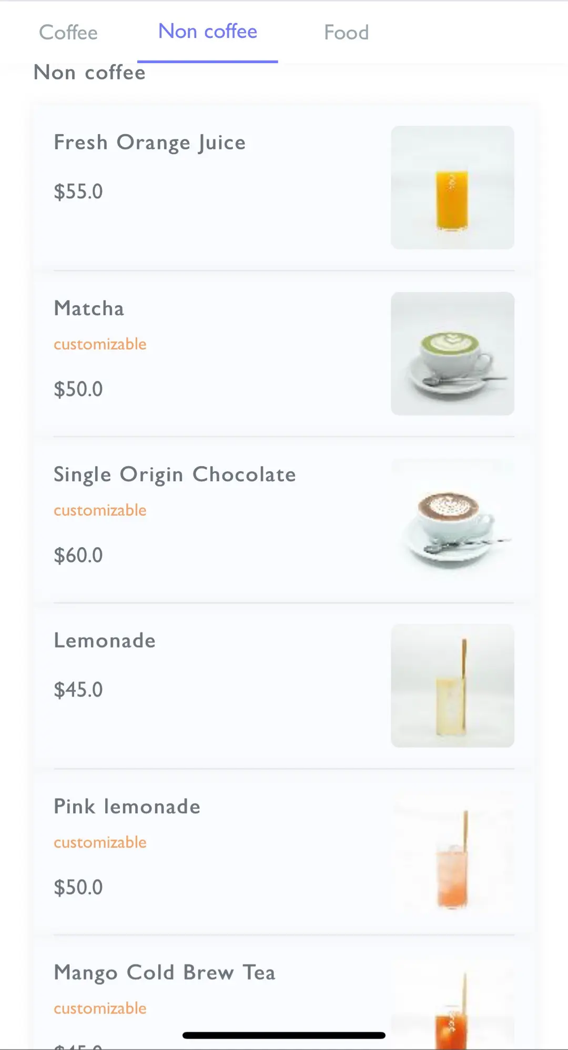This screenshot has height=1050, width=568.
Task: Open the Food tab
Action: (x=346, y=33)
